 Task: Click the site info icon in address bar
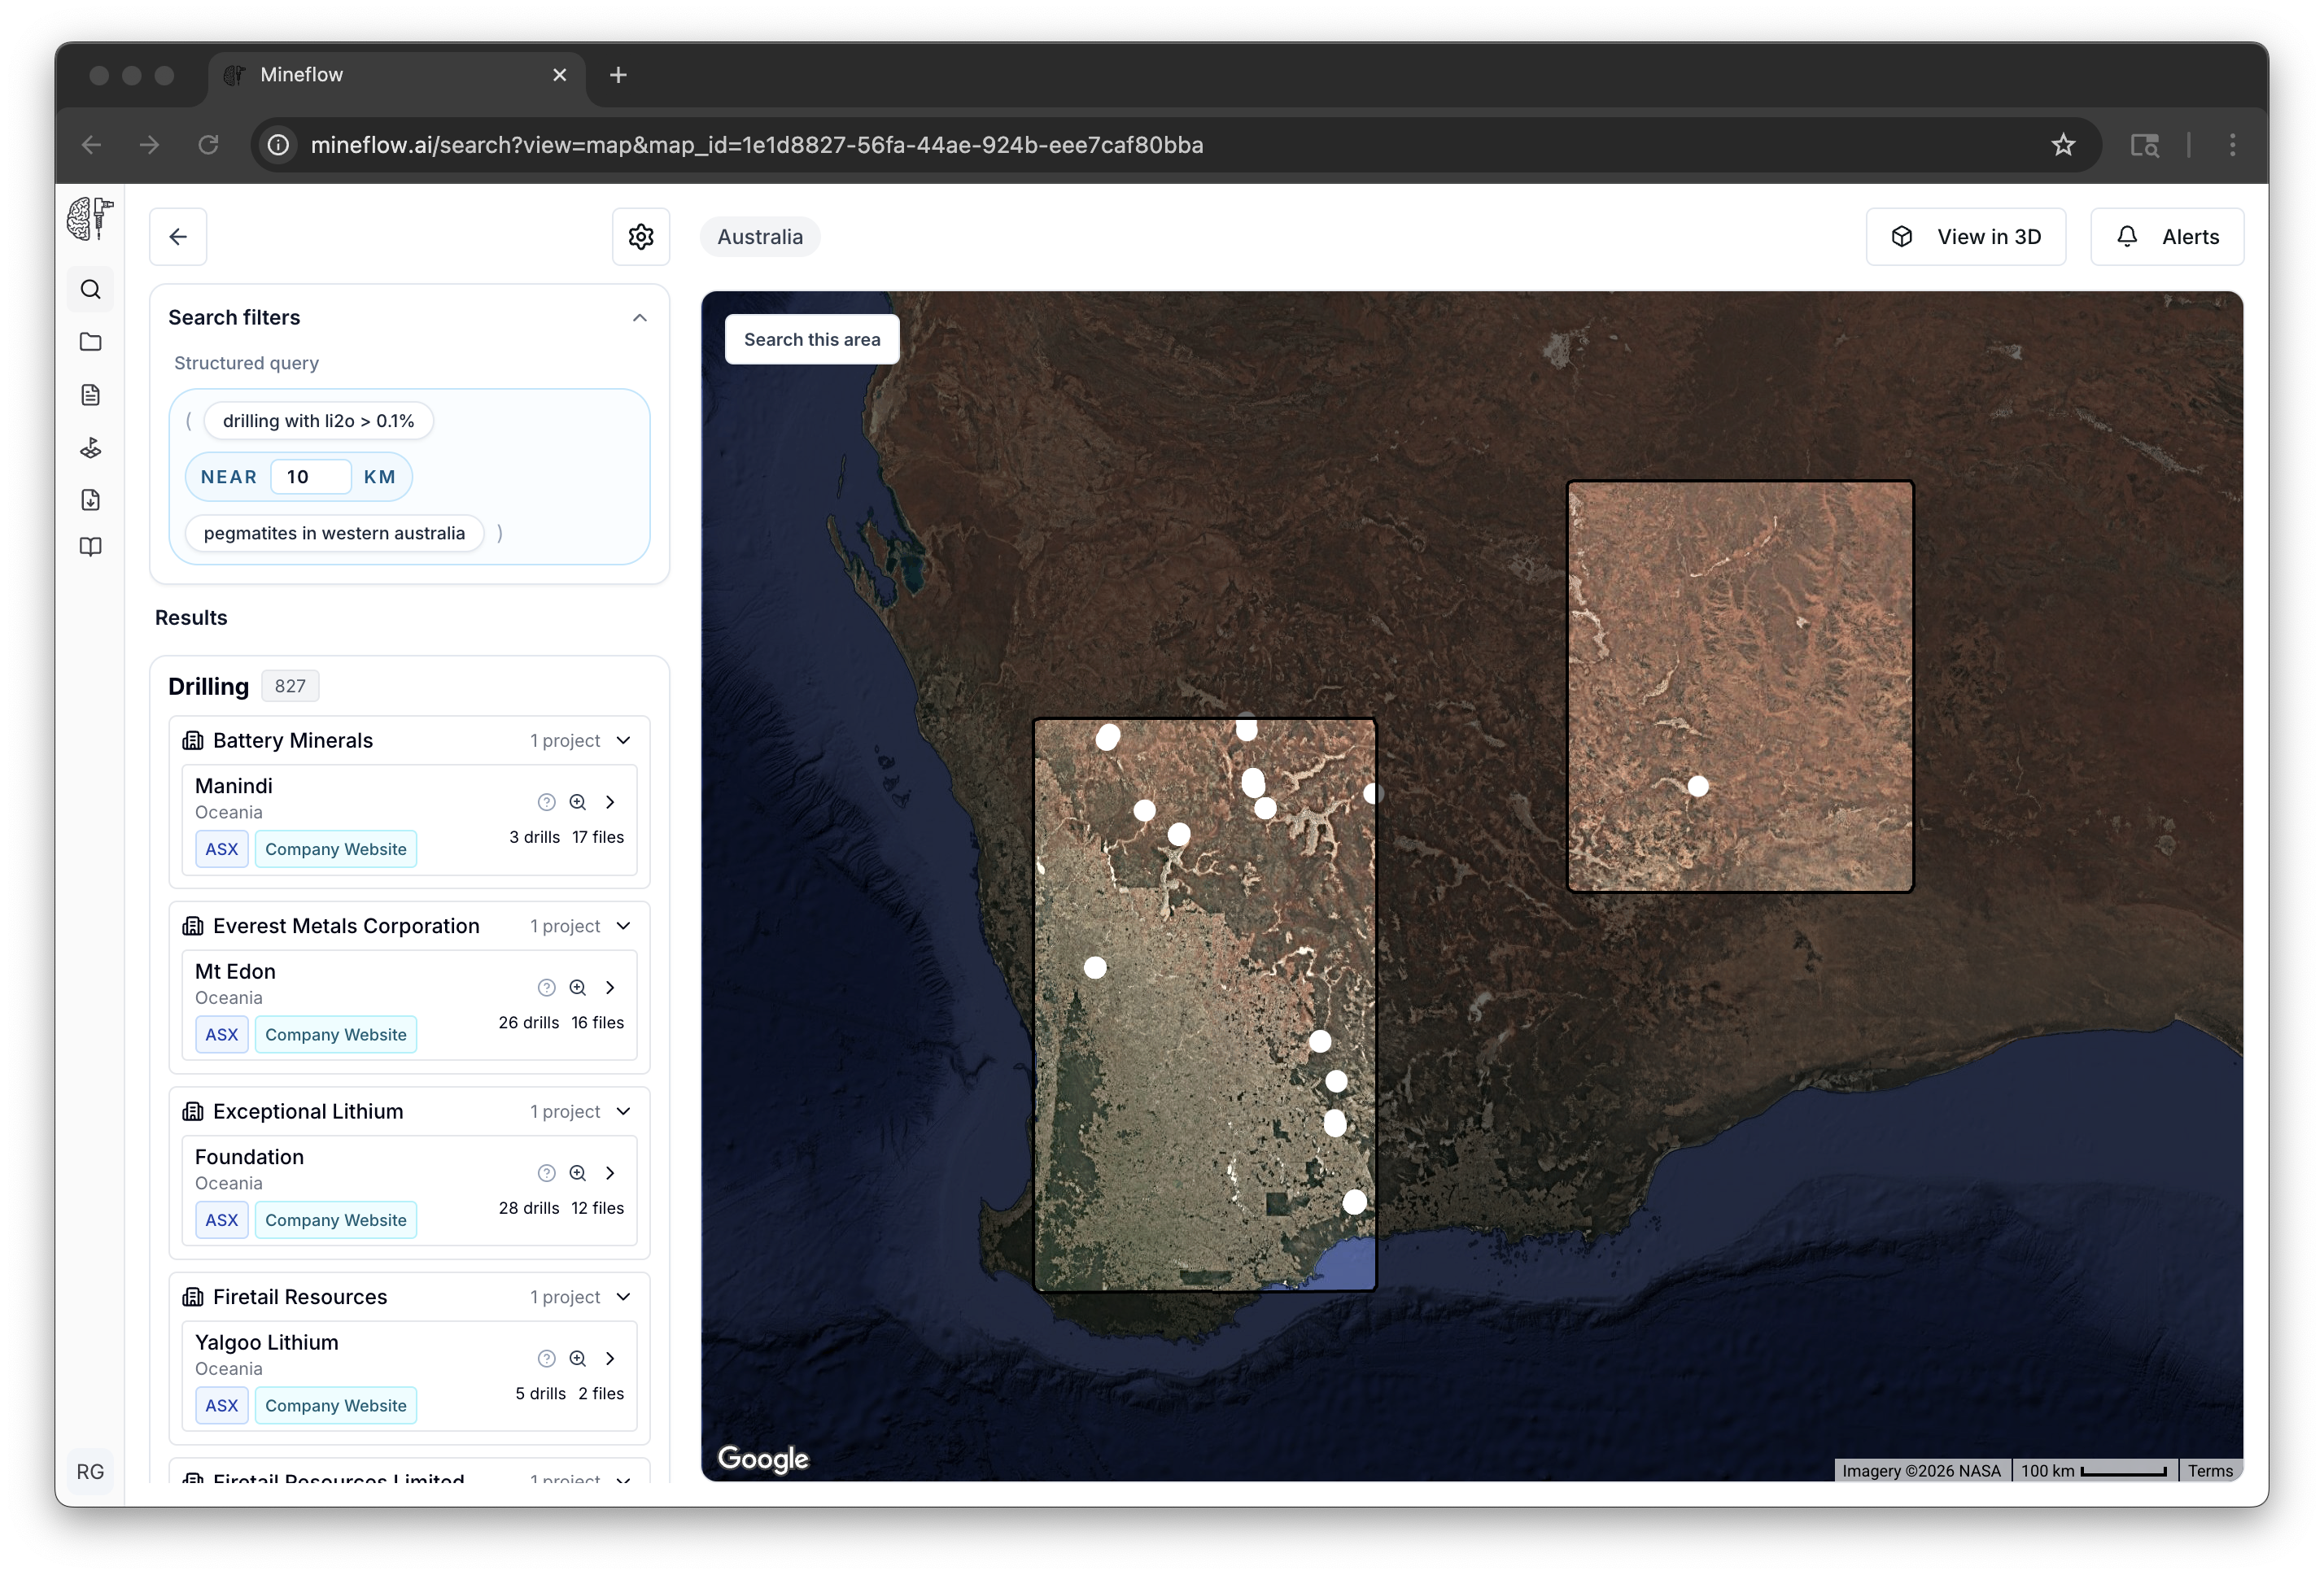[278, 145]
